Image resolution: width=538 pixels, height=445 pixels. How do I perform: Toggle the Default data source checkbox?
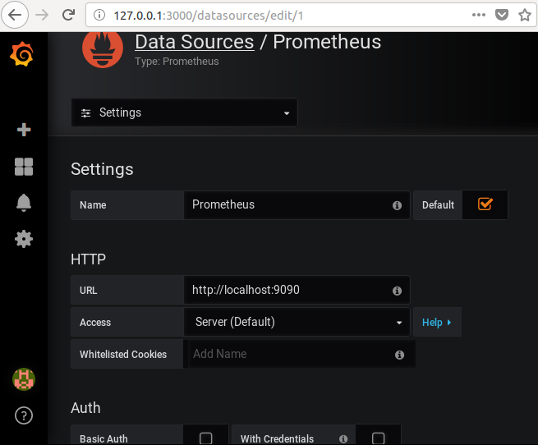point(485,204)
